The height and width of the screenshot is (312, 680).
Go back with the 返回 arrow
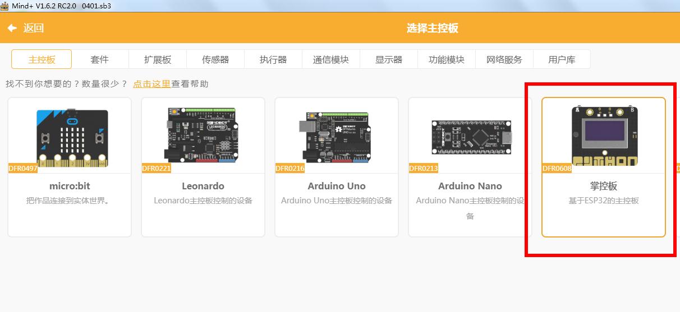12,28
